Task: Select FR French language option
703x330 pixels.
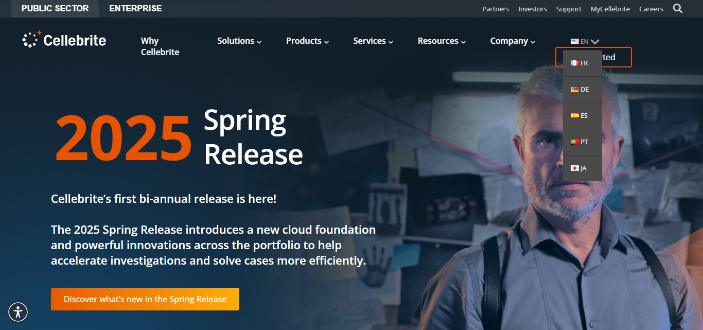Action: click(x=583, y=63)
